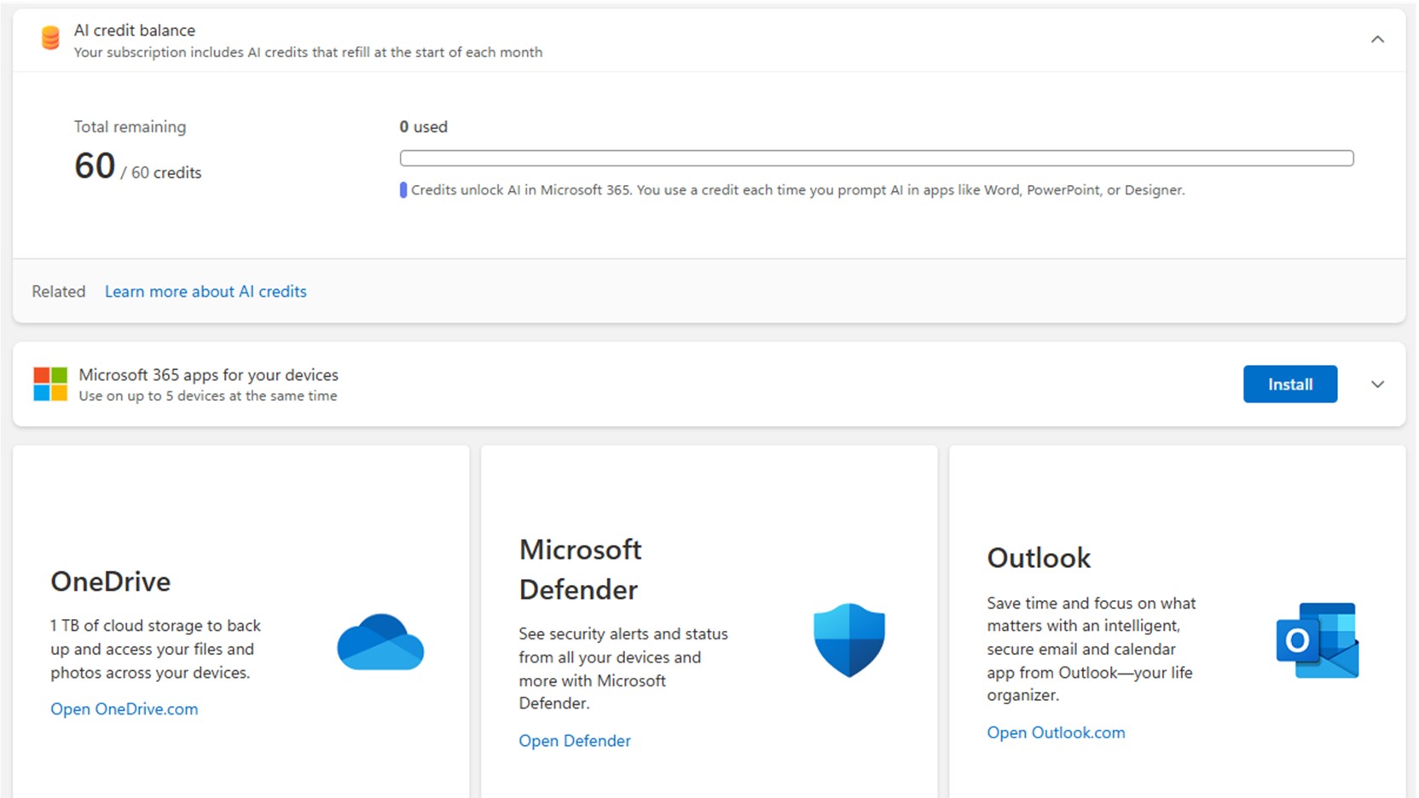Click the Outlook envelope icon
The image size is (1419, 798).
[x=1316, y=640]
